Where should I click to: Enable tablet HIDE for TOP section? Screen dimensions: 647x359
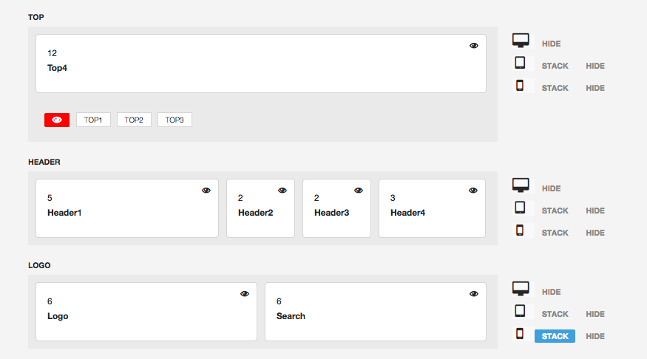pyautogui.click(x=595, y=66)
